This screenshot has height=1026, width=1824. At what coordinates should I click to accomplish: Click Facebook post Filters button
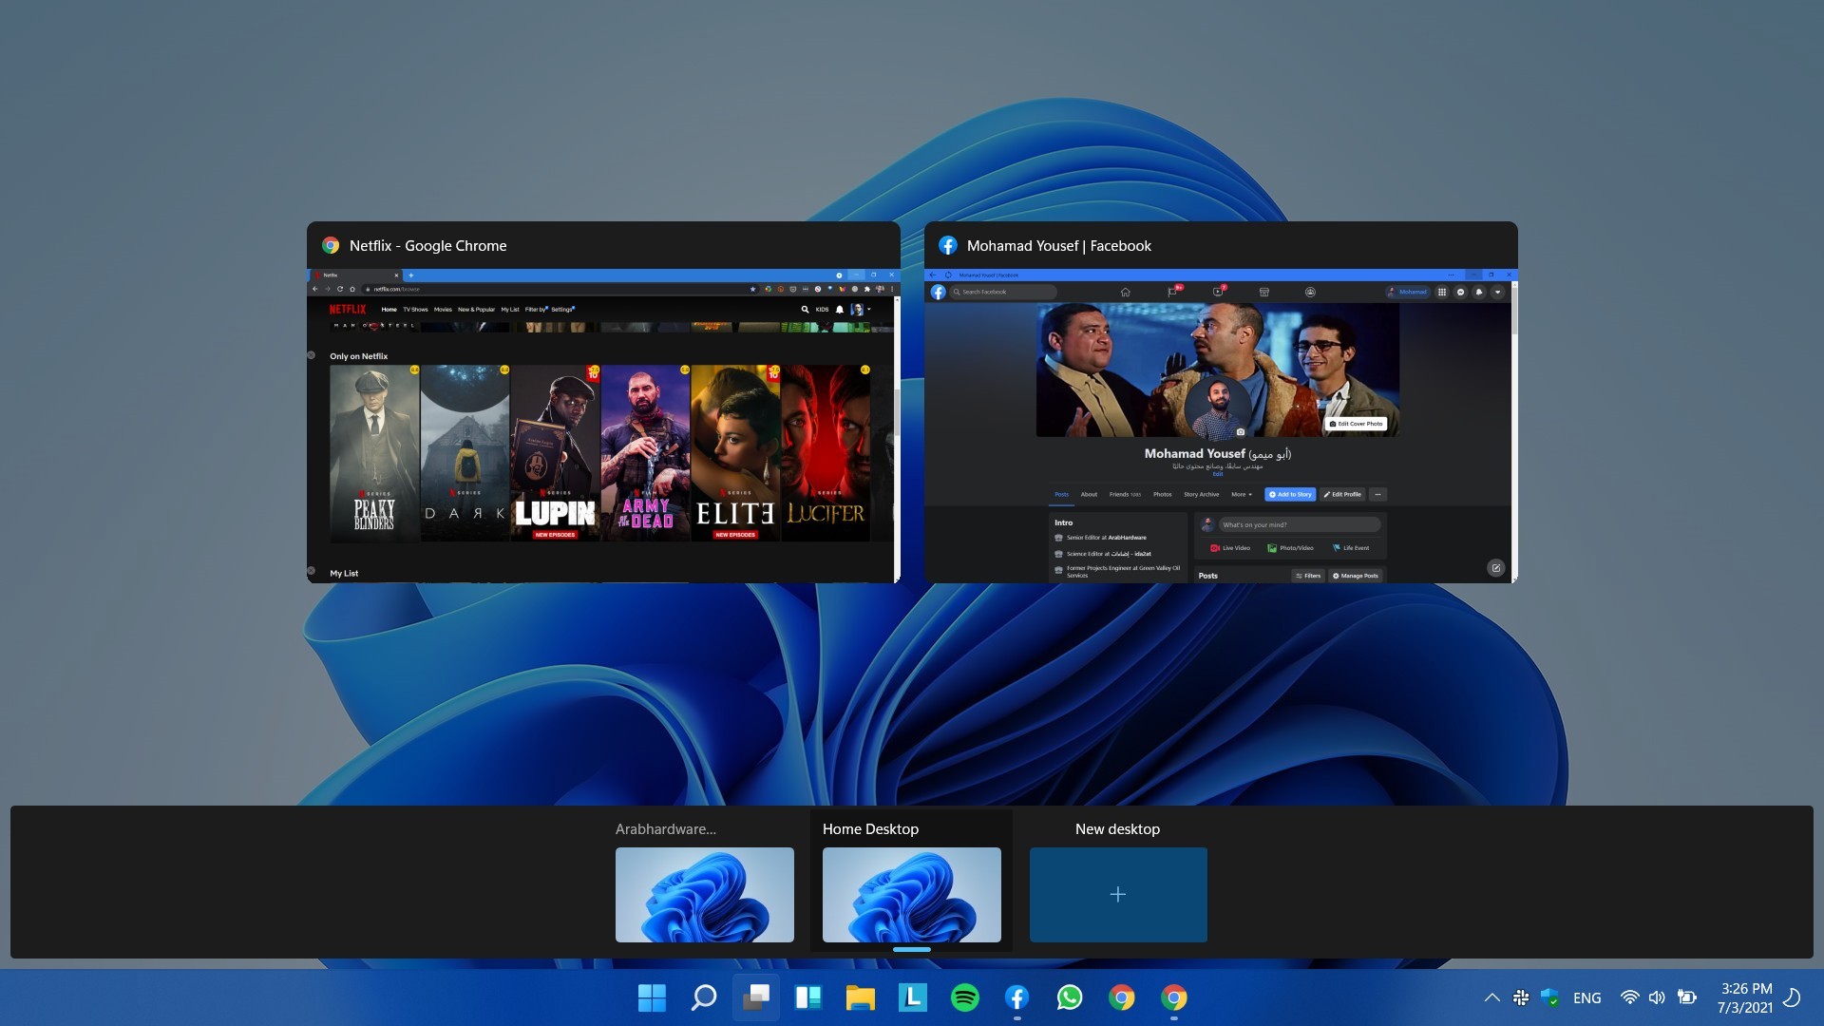(1308, 576)
